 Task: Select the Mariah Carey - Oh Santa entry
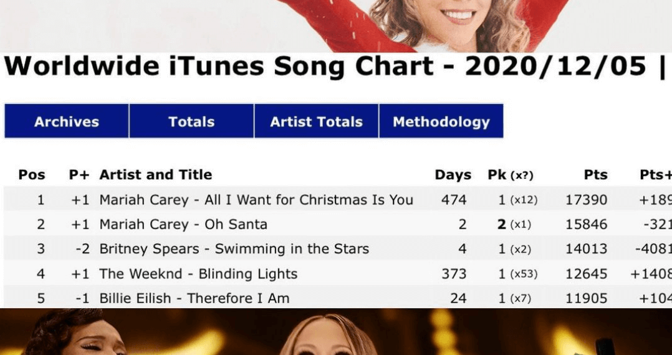point(183,224)
